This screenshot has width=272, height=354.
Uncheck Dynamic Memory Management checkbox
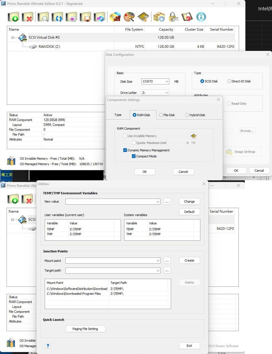125,150
